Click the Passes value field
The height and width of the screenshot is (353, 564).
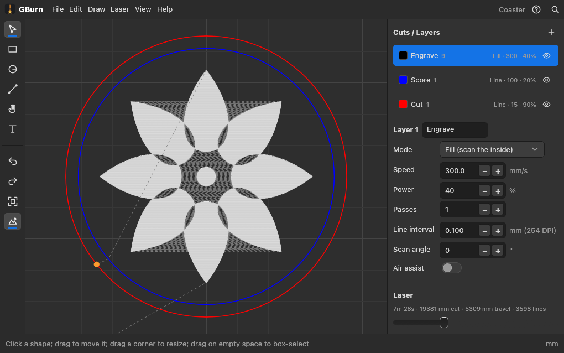[x=459, y=210]
